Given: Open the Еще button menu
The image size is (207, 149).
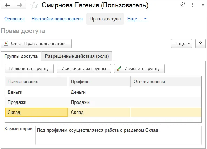Looking at the screenshot, I should 181,43.
